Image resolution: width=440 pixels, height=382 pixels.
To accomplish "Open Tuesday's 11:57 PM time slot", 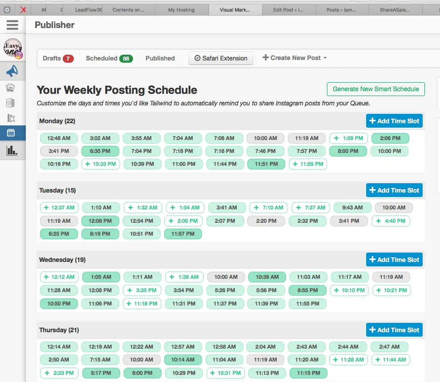I will tap(183, 234).
